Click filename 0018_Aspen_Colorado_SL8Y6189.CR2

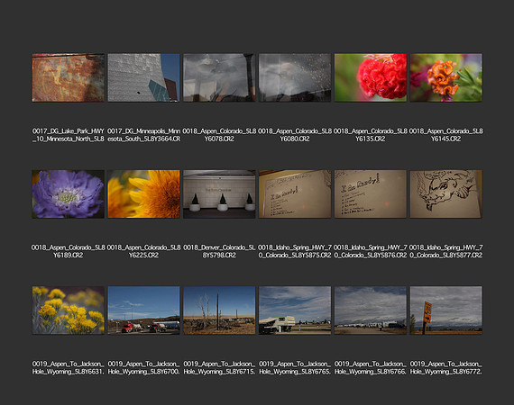69,251
